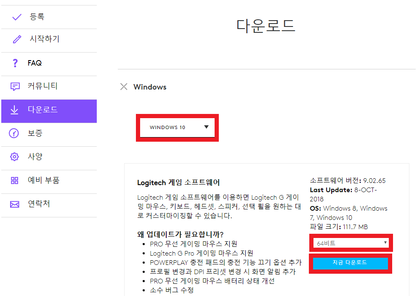The width and height of the screenshot is (417, 296).
Task: Click the PRO 무선 게이밍 마우스 지원 bullet
Action: coord(193,244)
